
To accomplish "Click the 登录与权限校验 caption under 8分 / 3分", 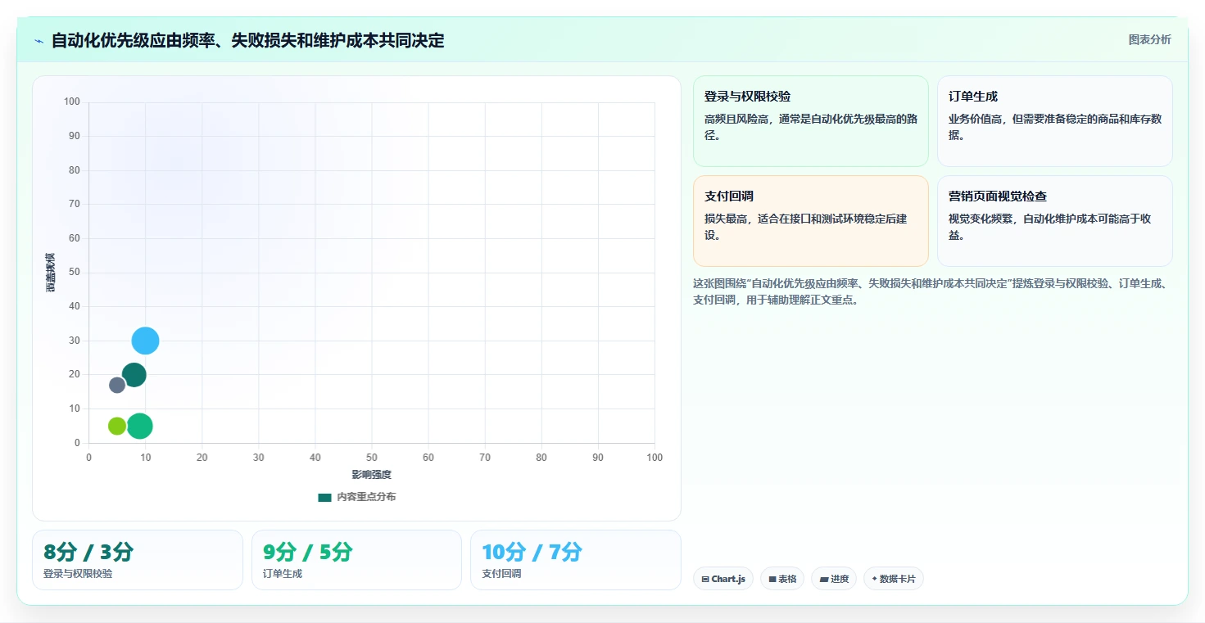I will point(78,574).
